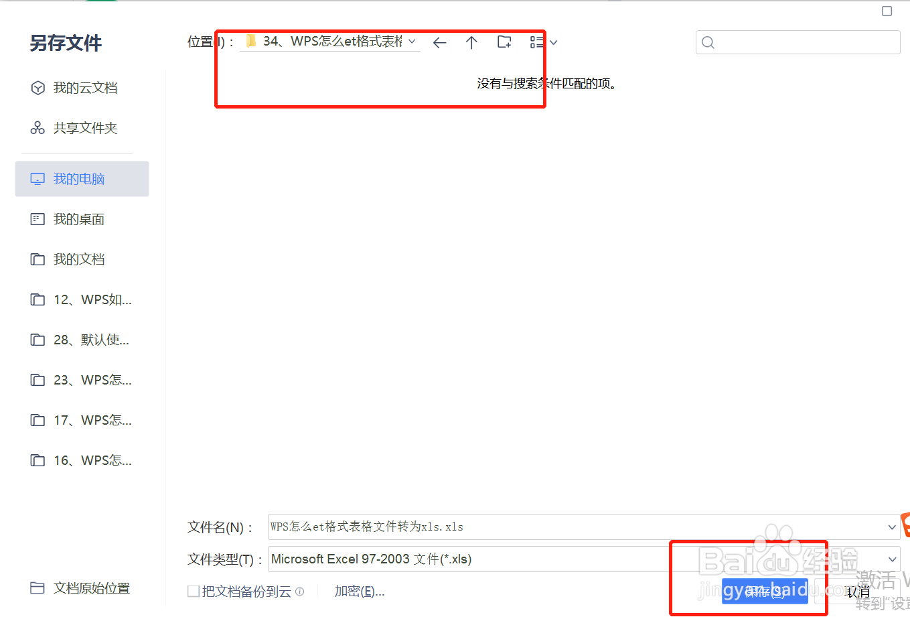Select 我的电脑 in sidebar

[x=82, y=179]
